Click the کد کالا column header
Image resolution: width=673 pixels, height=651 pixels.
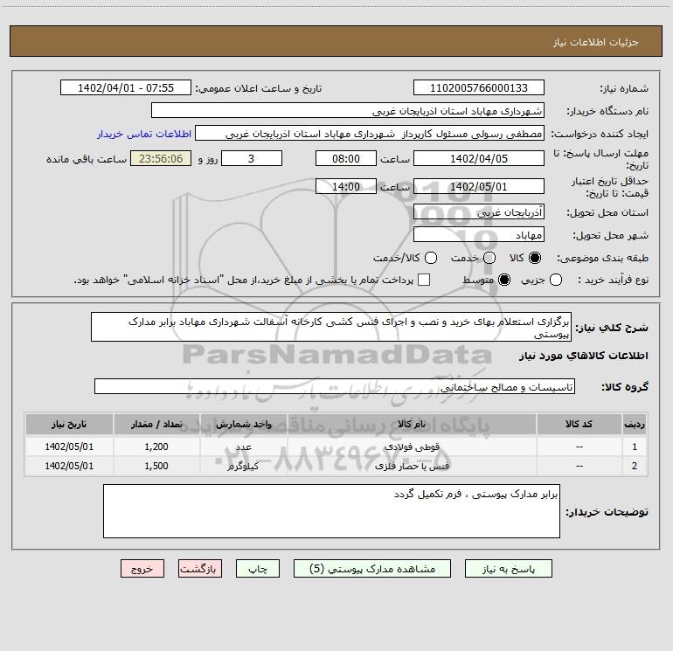579,424
